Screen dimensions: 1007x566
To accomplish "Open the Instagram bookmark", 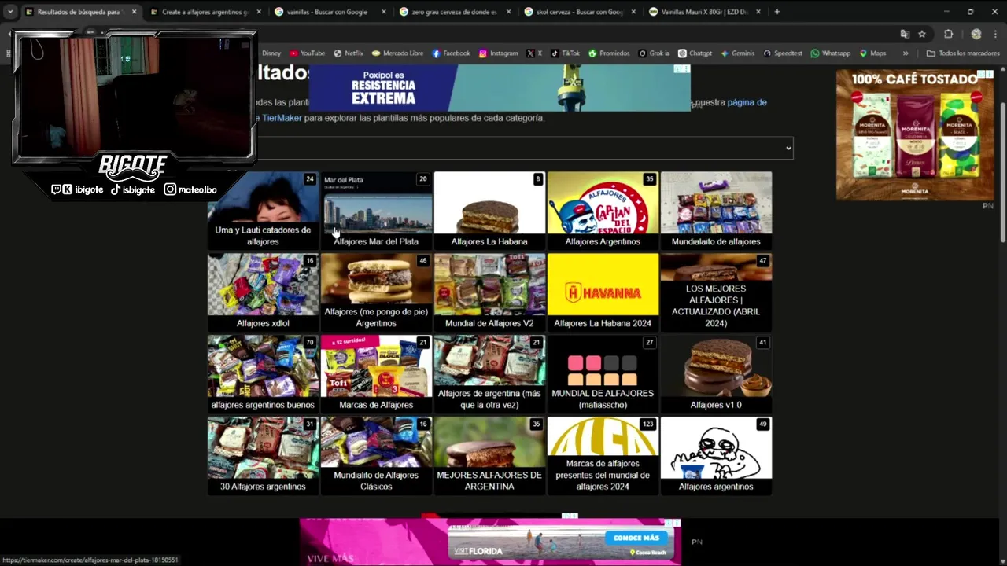I will pos(498,53).
